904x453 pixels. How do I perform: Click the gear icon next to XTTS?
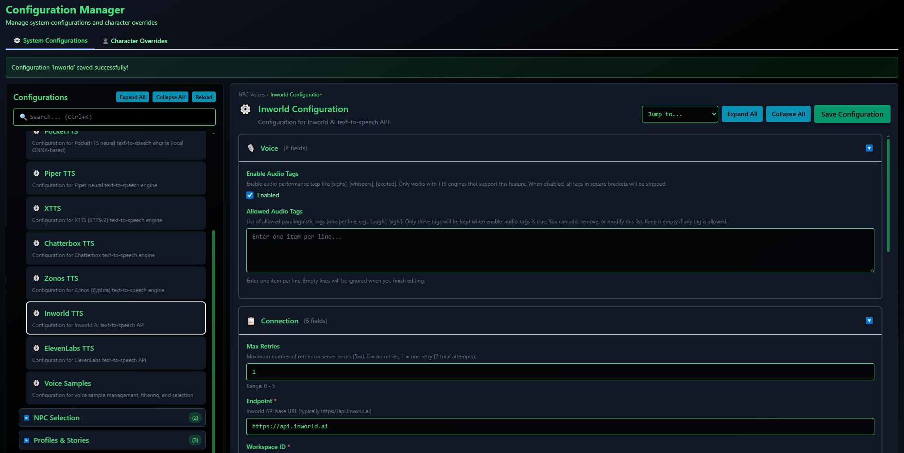(x=36, y=208)
